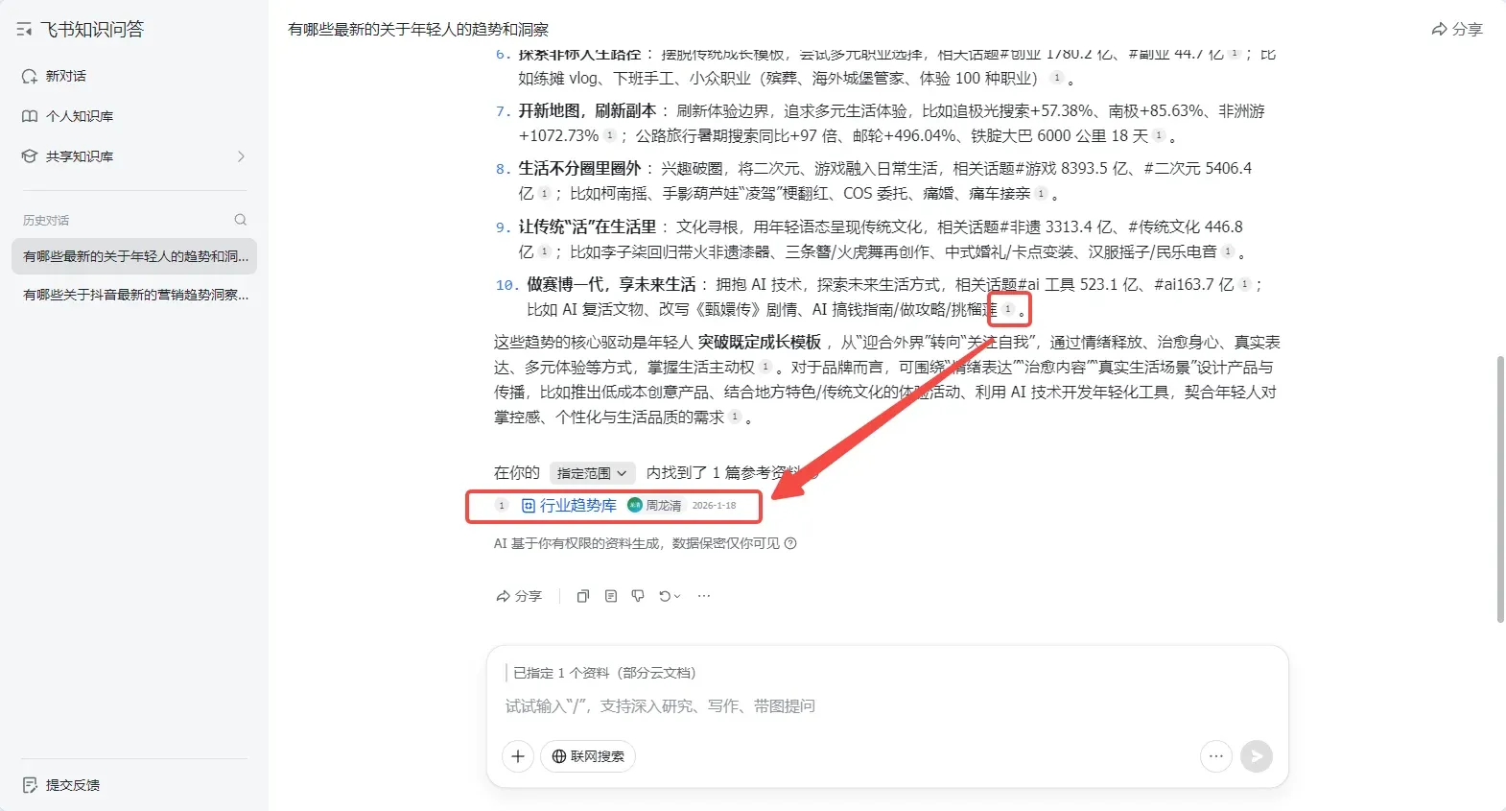Click the message input field
Image resolution: width=1506 pixels, height=811 pixels.
point(887,706)
